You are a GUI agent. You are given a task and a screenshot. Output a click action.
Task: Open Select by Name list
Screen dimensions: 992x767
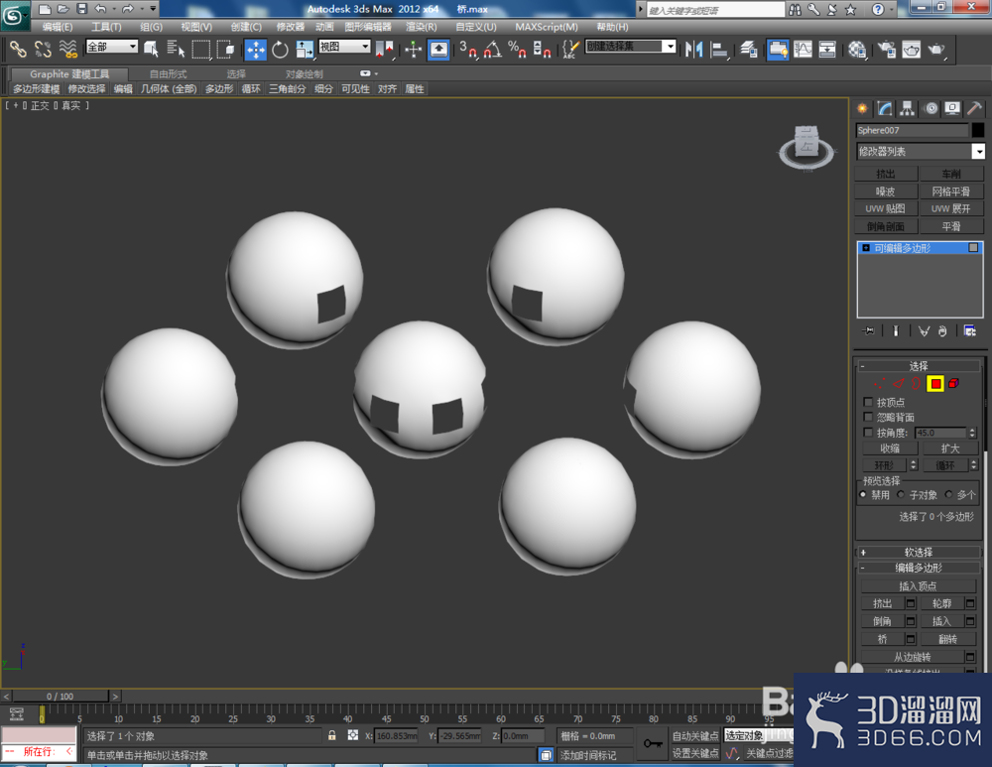(x=176, y=49)
